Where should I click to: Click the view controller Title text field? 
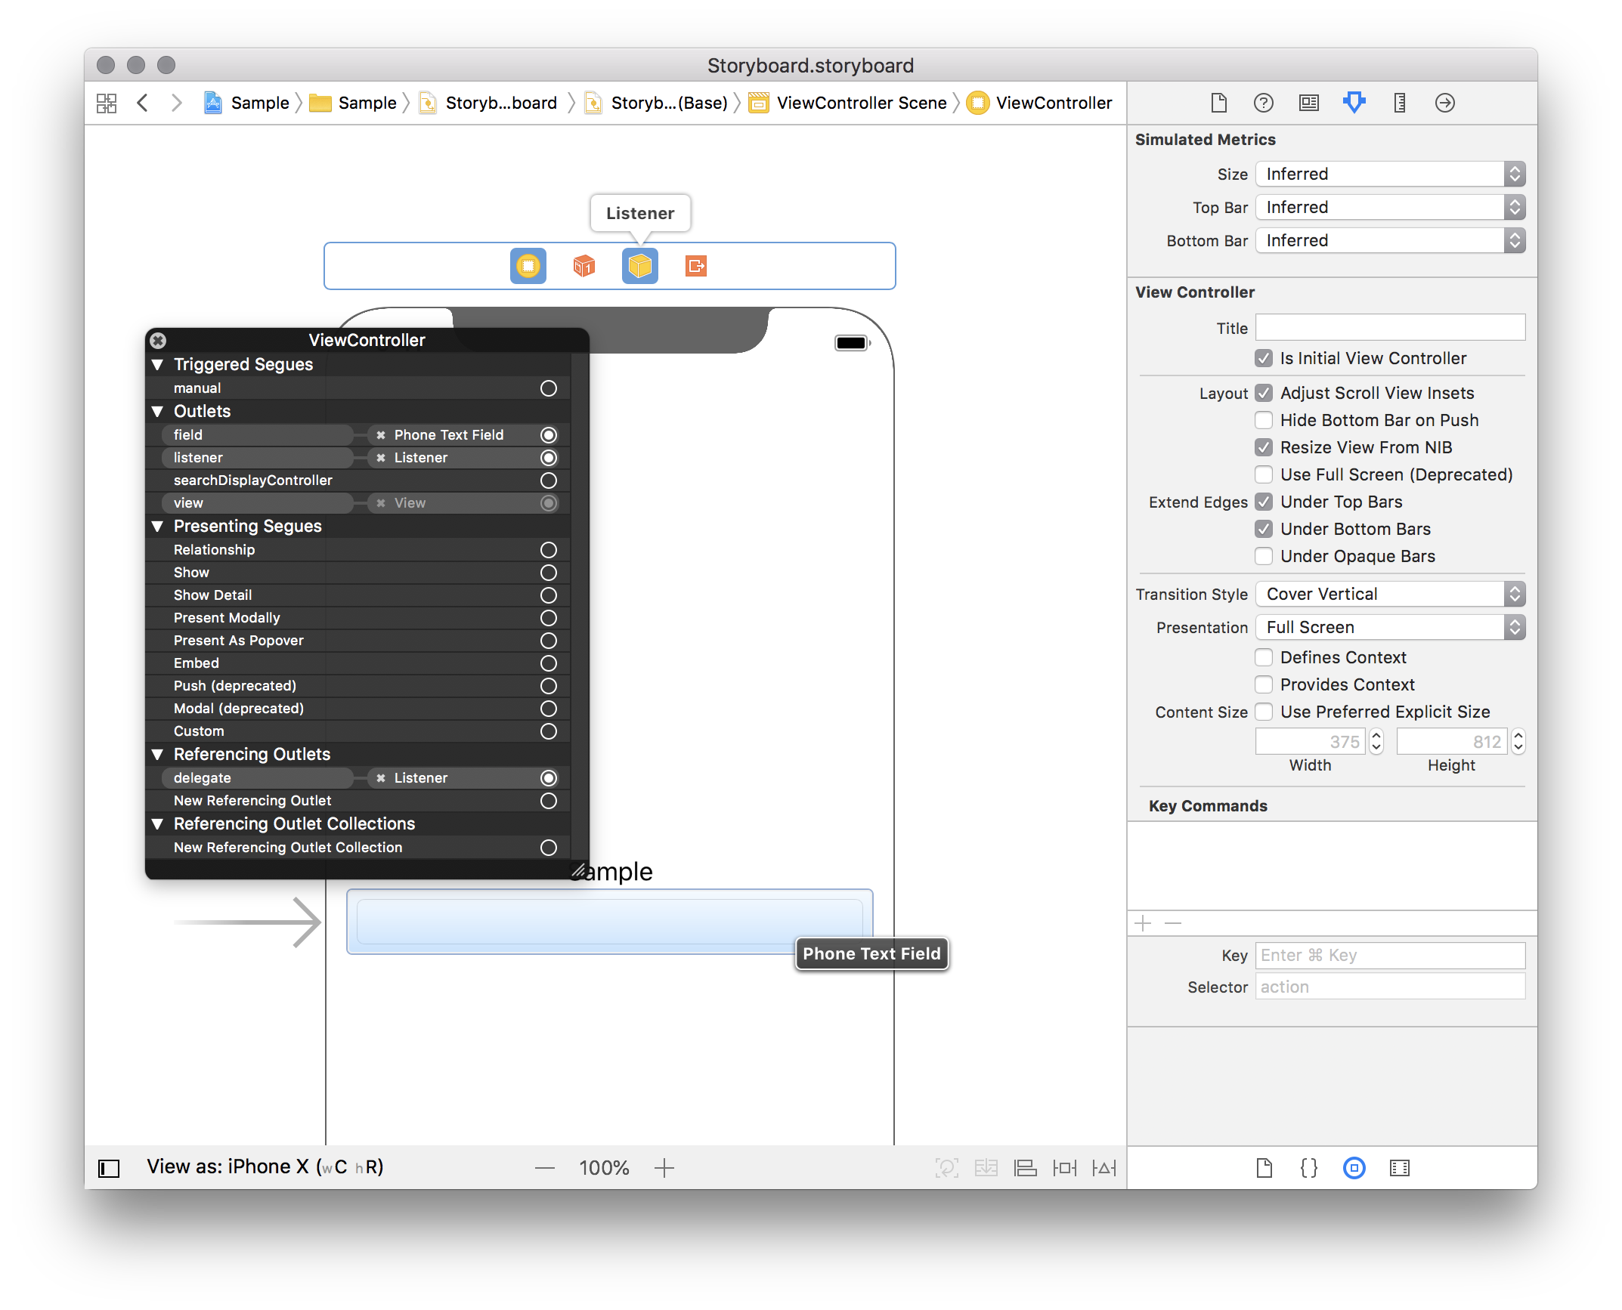click(1389, 328)
